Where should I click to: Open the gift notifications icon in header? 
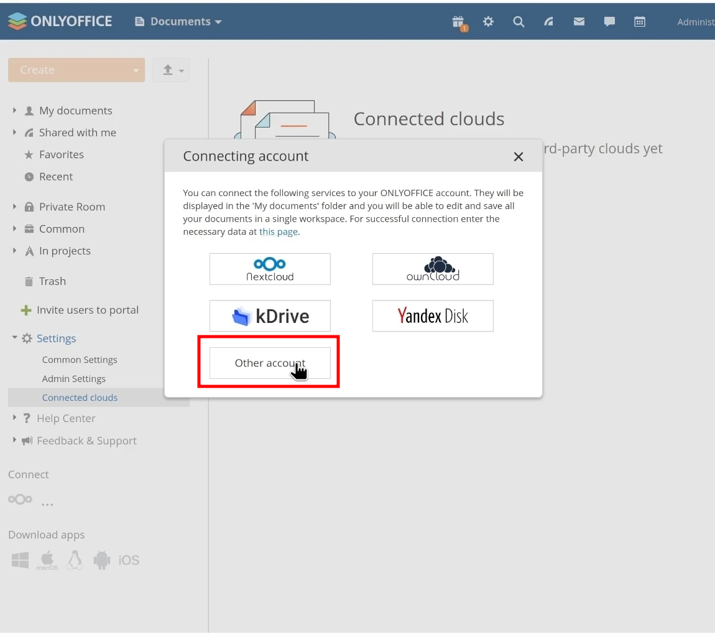(458, 22)
